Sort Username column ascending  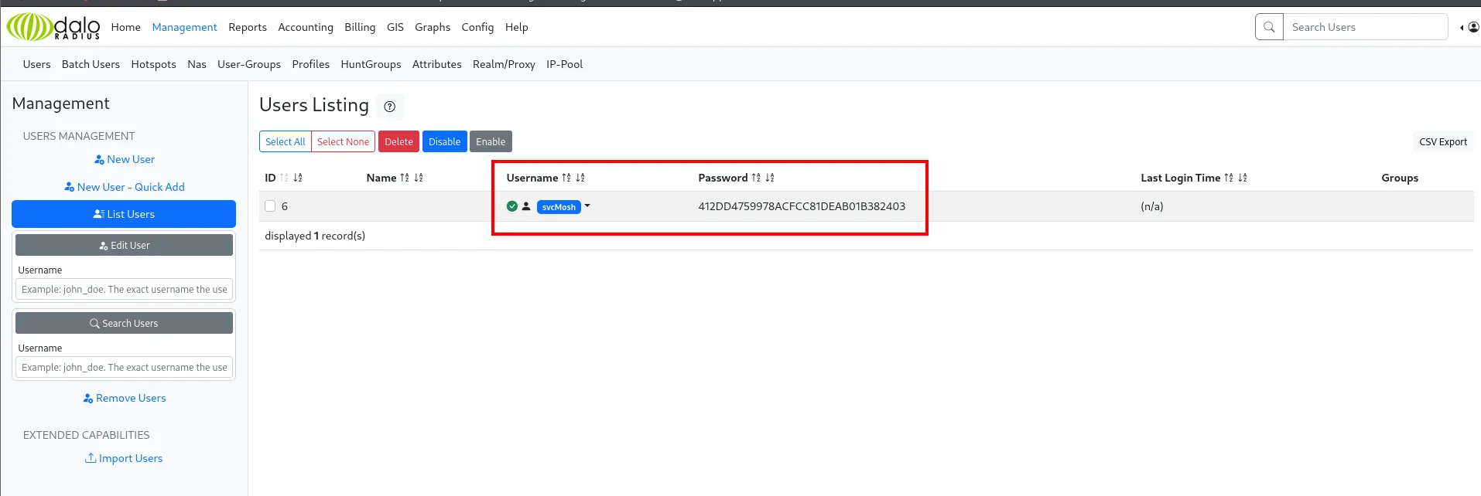click(566, 178)
